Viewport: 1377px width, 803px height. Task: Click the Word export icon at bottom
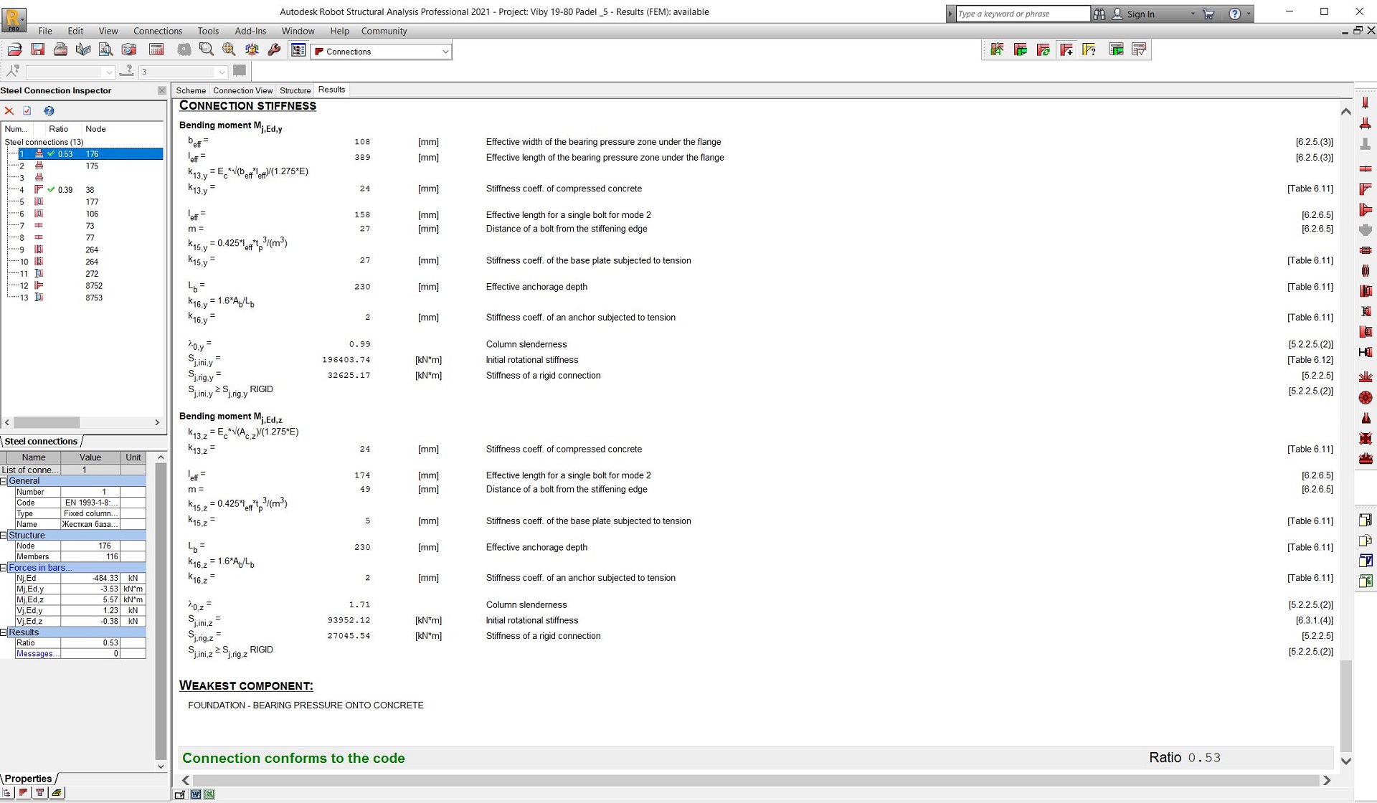[x=195, y=794]
